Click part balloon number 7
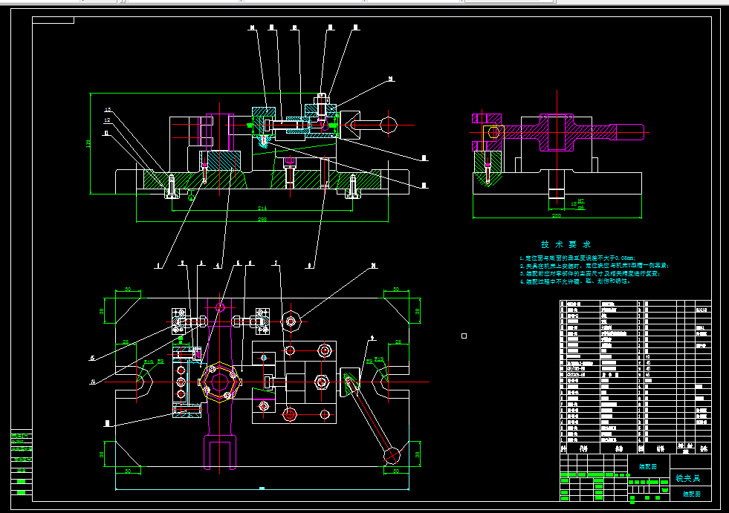Image resolution: width=729 pixels, height=513 pixels. coord(276,264)
